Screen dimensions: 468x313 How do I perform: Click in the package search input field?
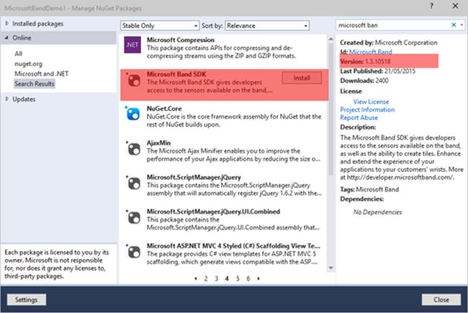pos(392,25)
